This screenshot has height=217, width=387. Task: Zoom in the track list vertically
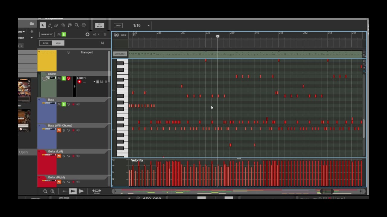click(53, 191)
